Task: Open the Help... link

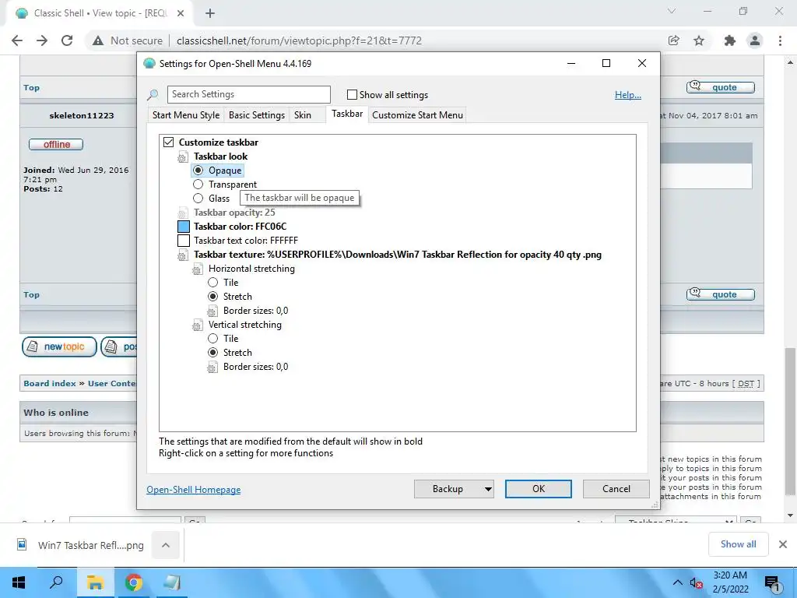Action: pos(628,95)
